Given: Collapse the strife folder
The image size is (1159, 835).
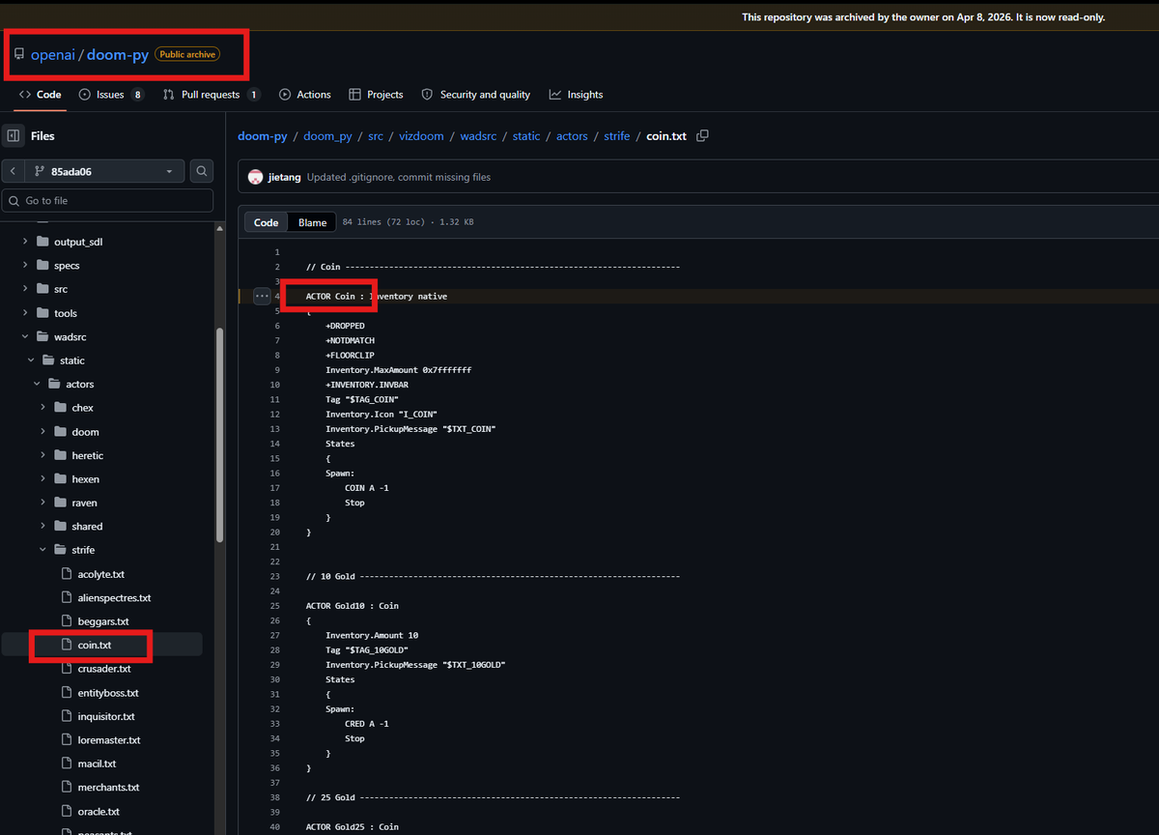Looking at the screenshot, I should pyautogui.click(x=42, y=550).
